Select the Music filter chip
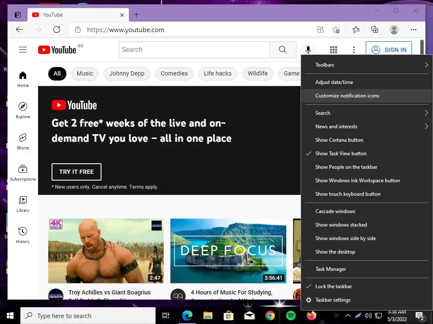The image size is (433, 324). 85,73
